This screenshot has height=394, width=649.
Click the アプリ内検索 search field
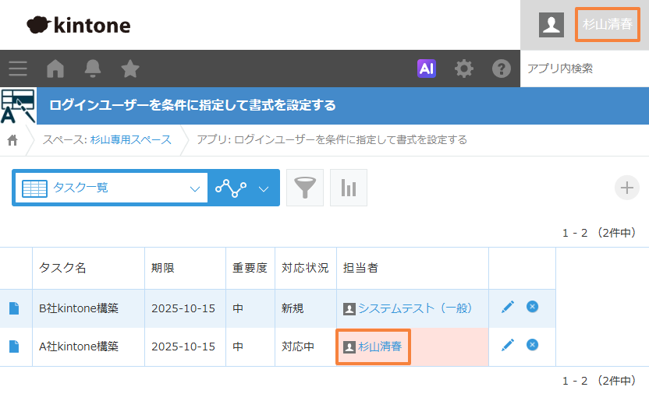click(585, 69)
